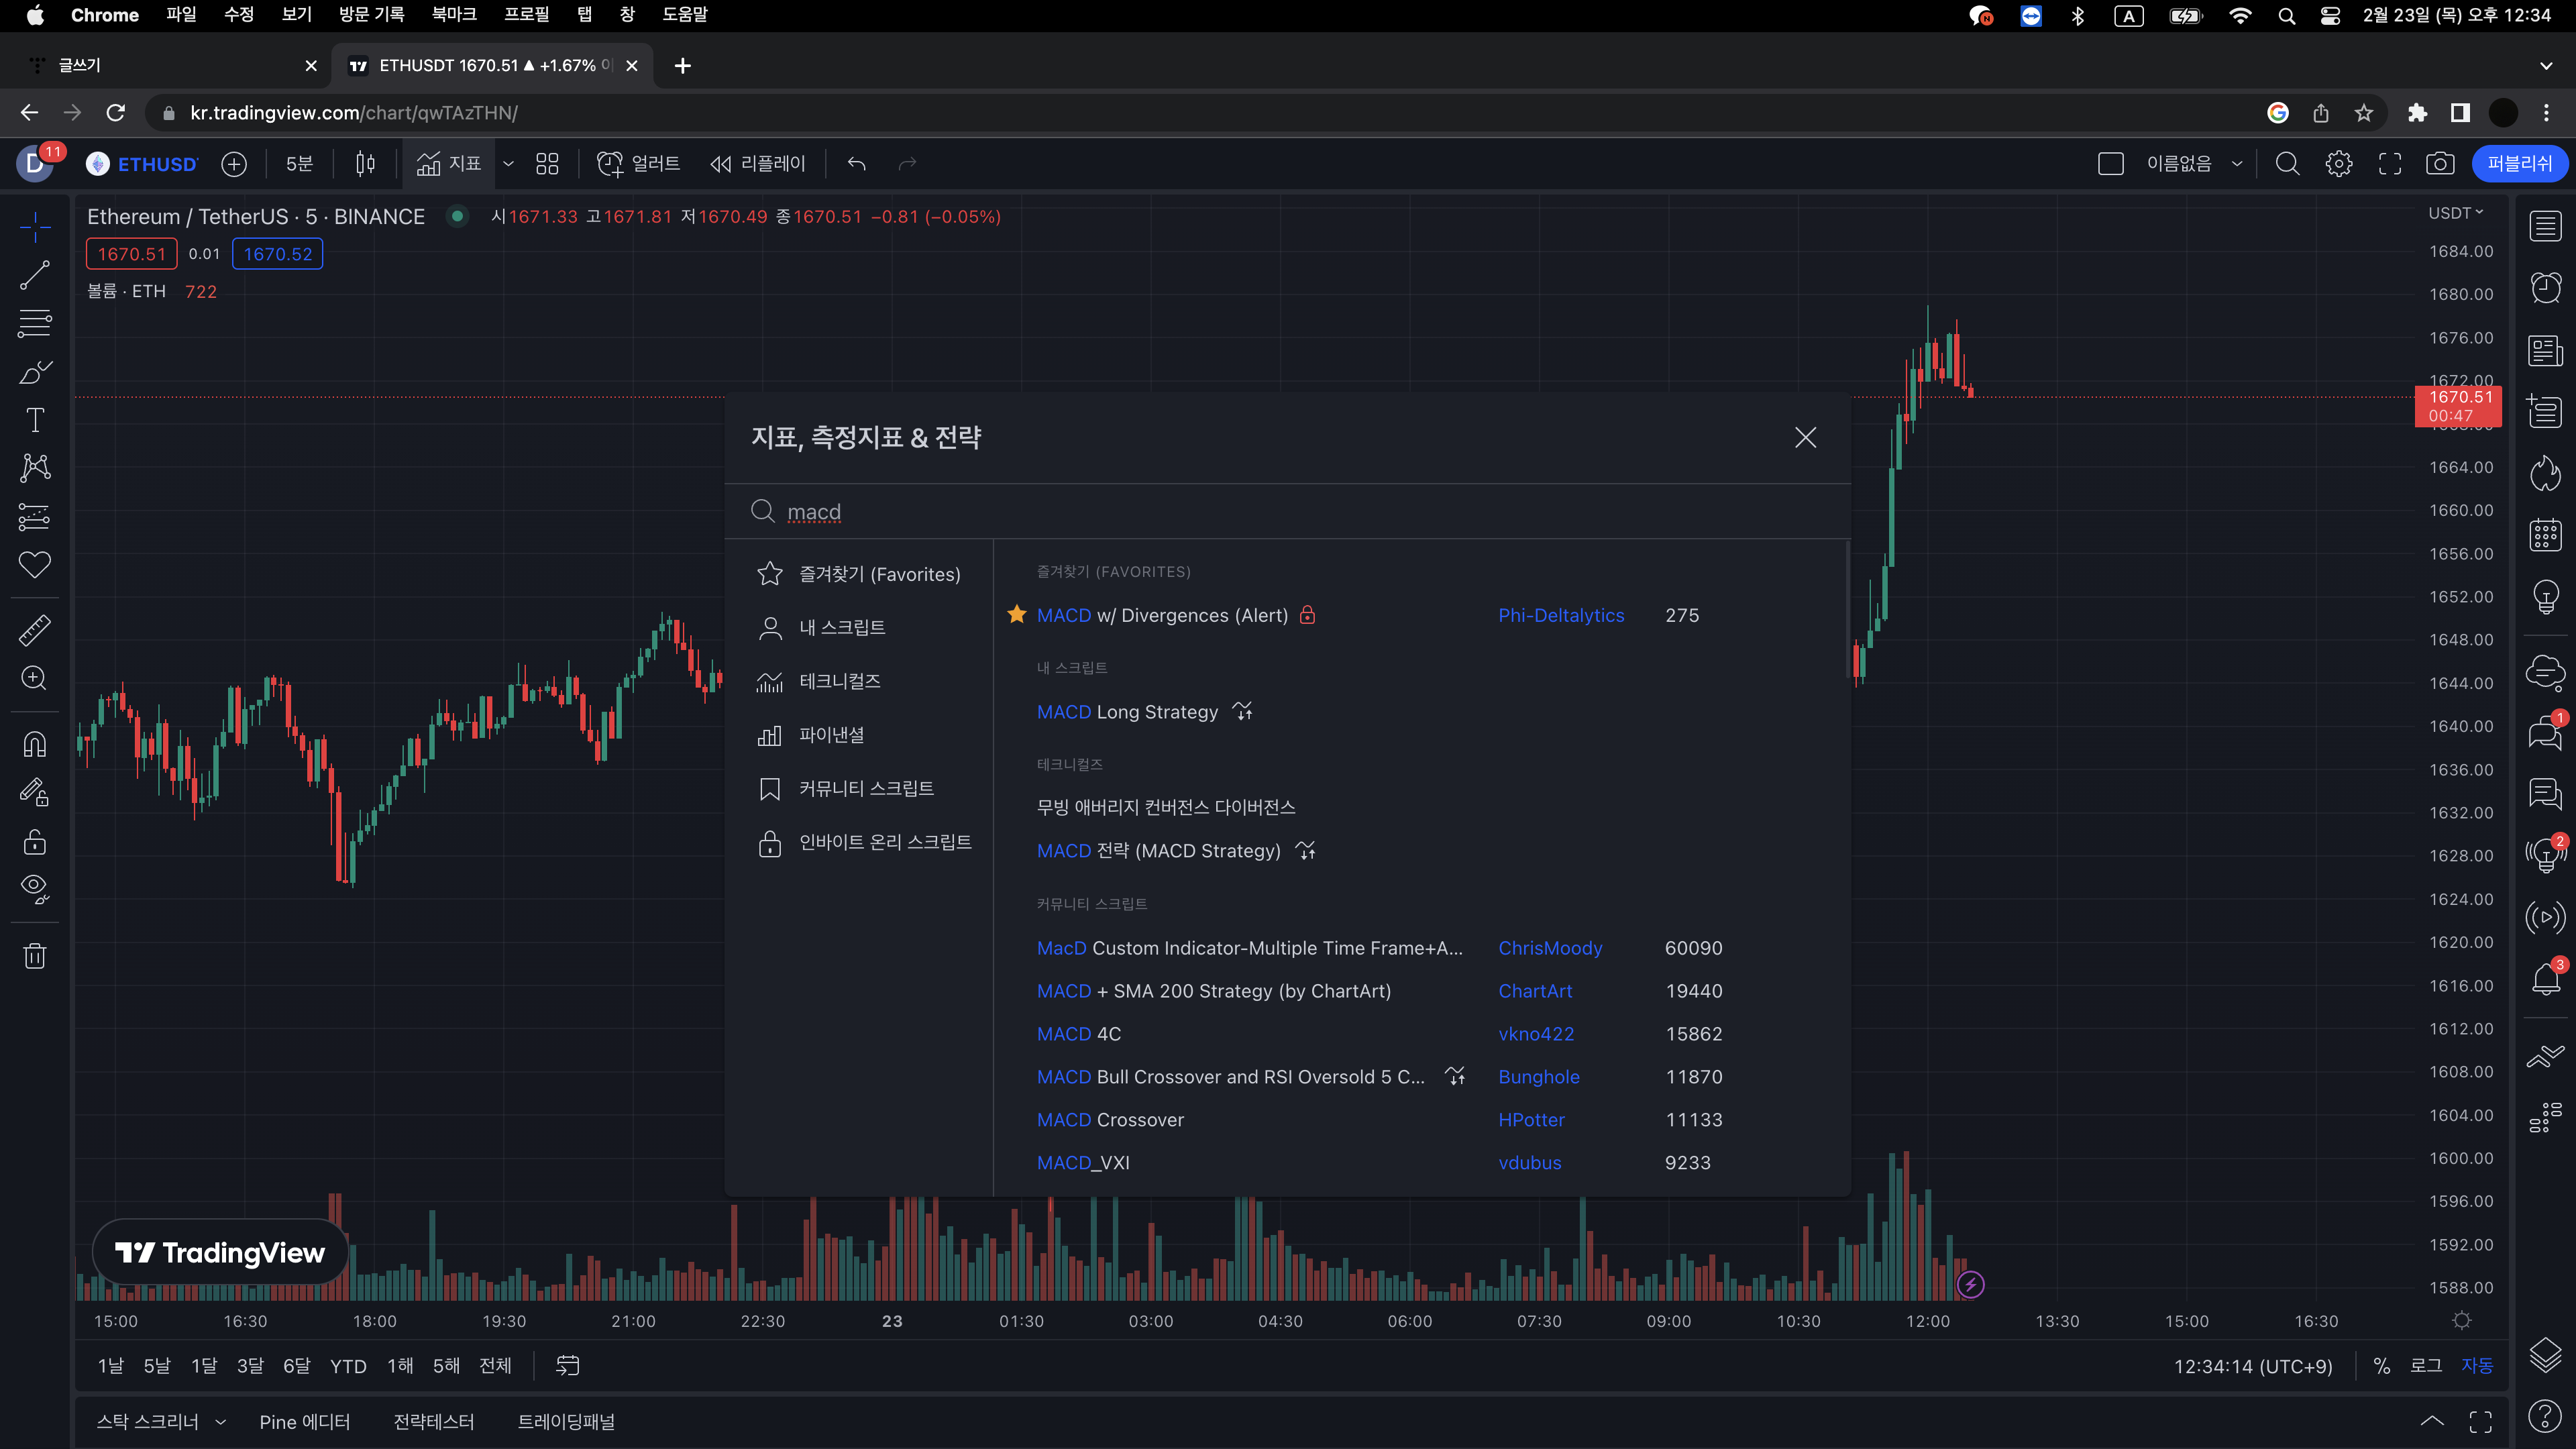
Task: Click the ruler measure tool
Action: (35, 630)
